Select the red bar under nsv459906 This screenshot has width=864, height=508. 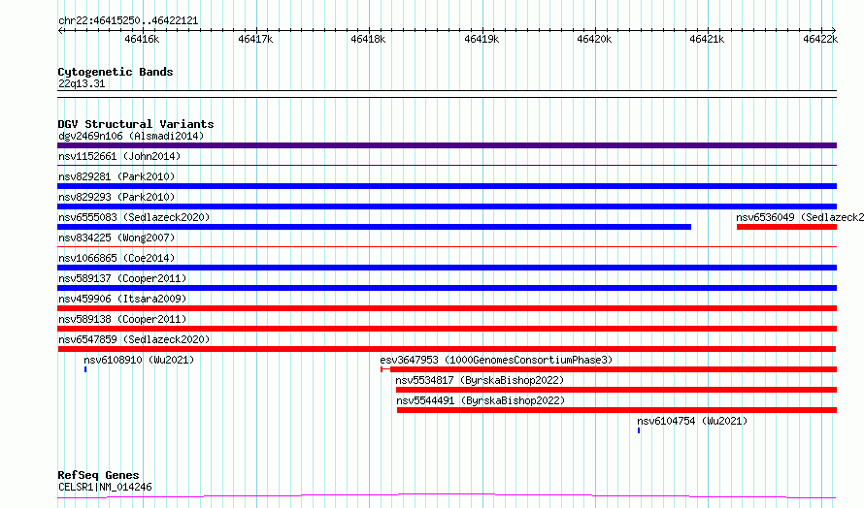(x=447, y=308)
